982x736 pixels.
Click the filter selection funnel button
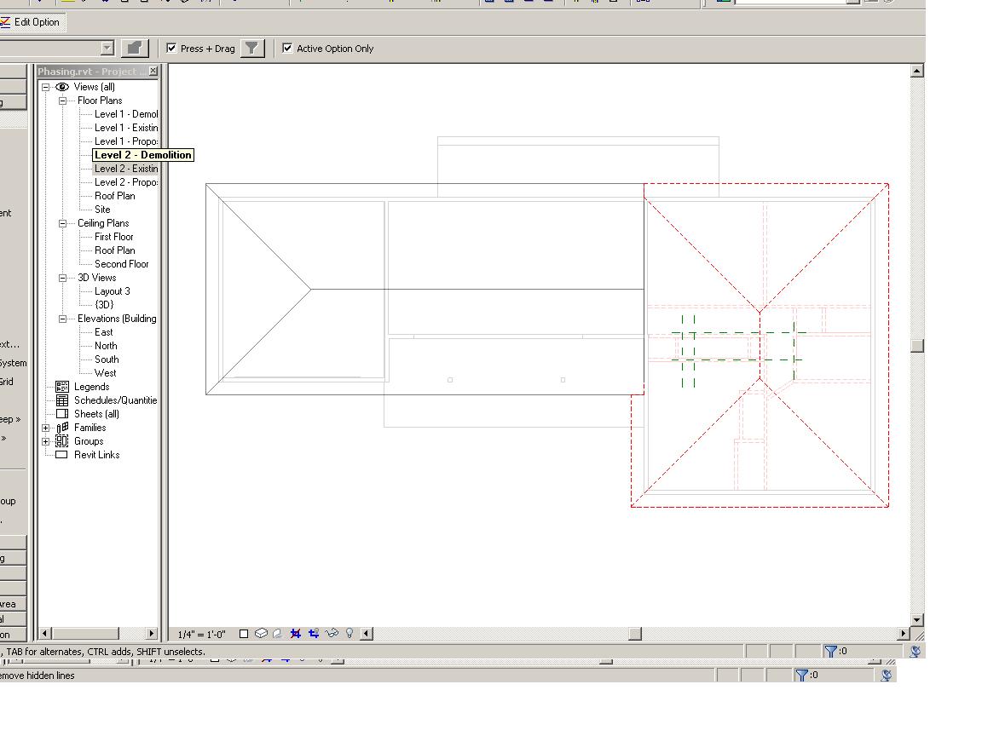point(252,49)
